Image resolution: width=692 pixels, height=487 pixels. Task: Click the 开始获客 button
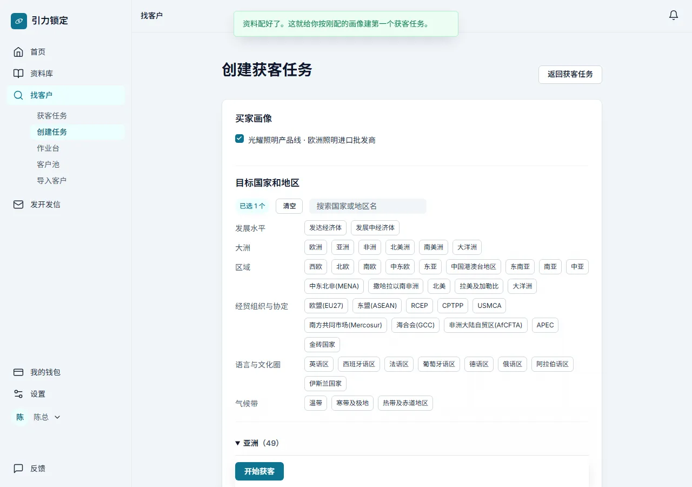pos(259,471)
